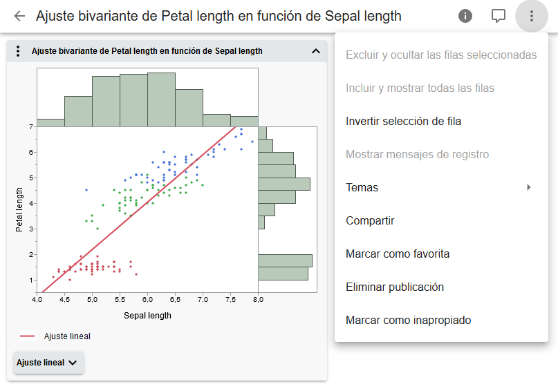Choose Compartir from the menu

(370, 221)
